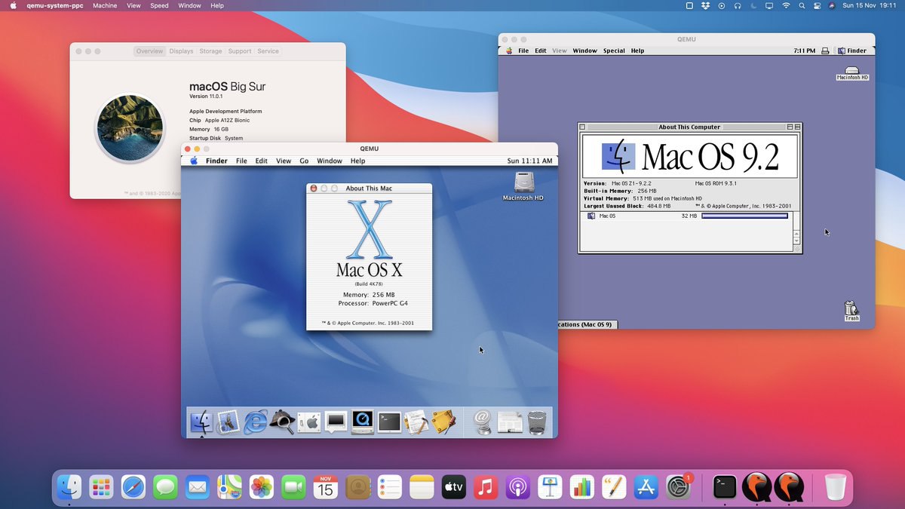This screenshot has width=905, height=509.
Task: Collapse the About This Computer window with windowshade box
Action: click(798, 127)
